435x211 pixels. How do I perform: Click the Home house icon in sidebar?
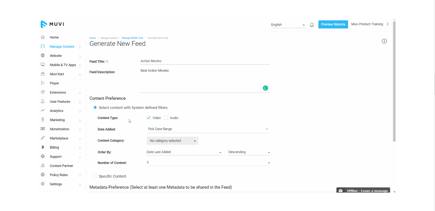point(43,37)
